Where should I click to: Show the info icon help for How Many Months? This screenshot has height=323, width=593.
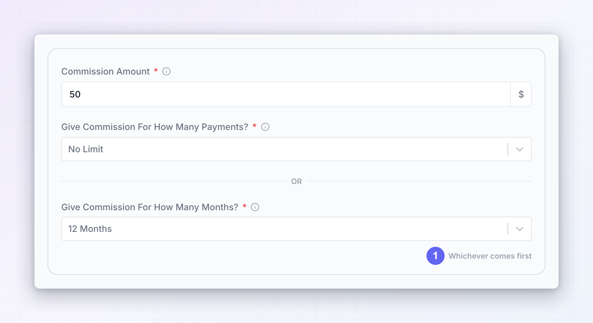255,207
